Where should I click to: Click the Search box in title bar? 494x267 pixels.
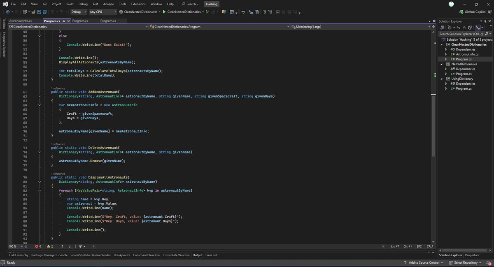click(190, 4)
